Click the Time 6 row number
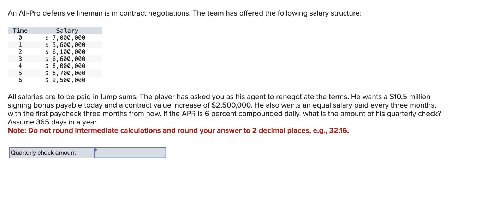Viewport: 488px width, 208px height. 19,80
